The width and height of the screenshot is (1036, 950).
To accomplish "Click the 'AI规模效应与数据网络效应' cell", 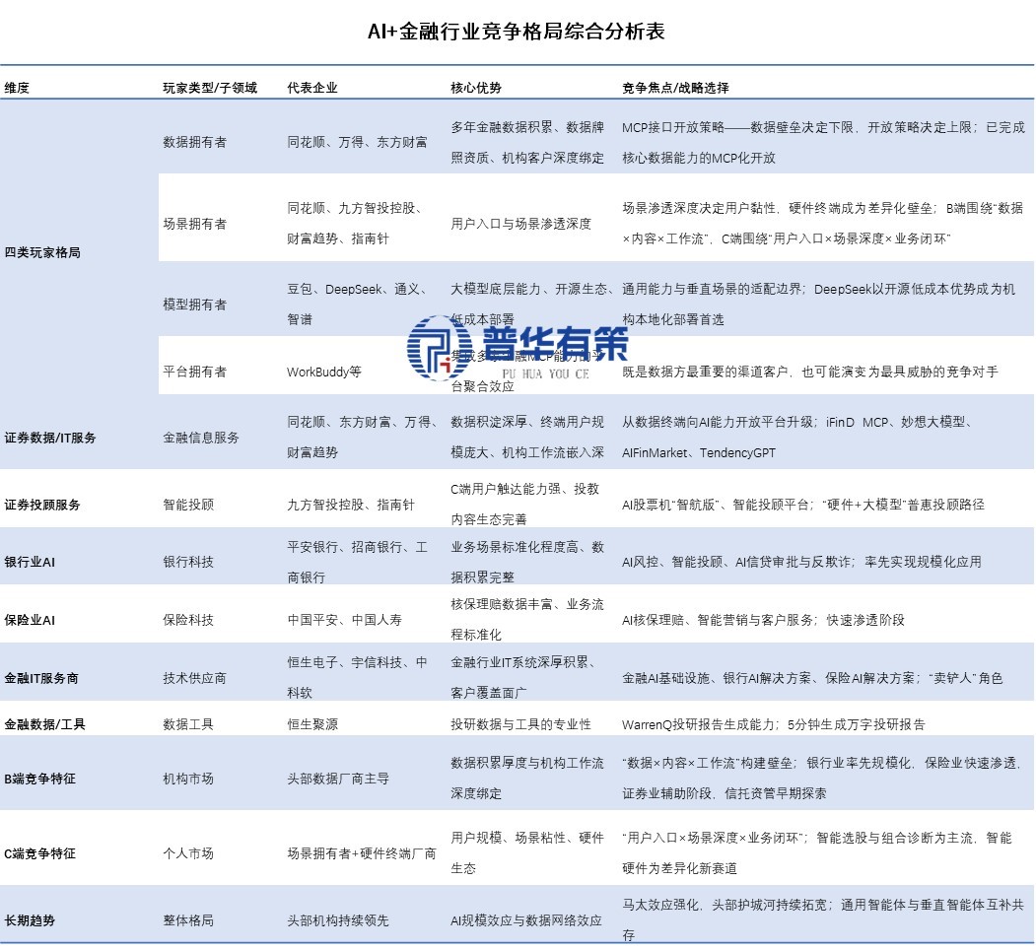I will [x=526, y=921].
